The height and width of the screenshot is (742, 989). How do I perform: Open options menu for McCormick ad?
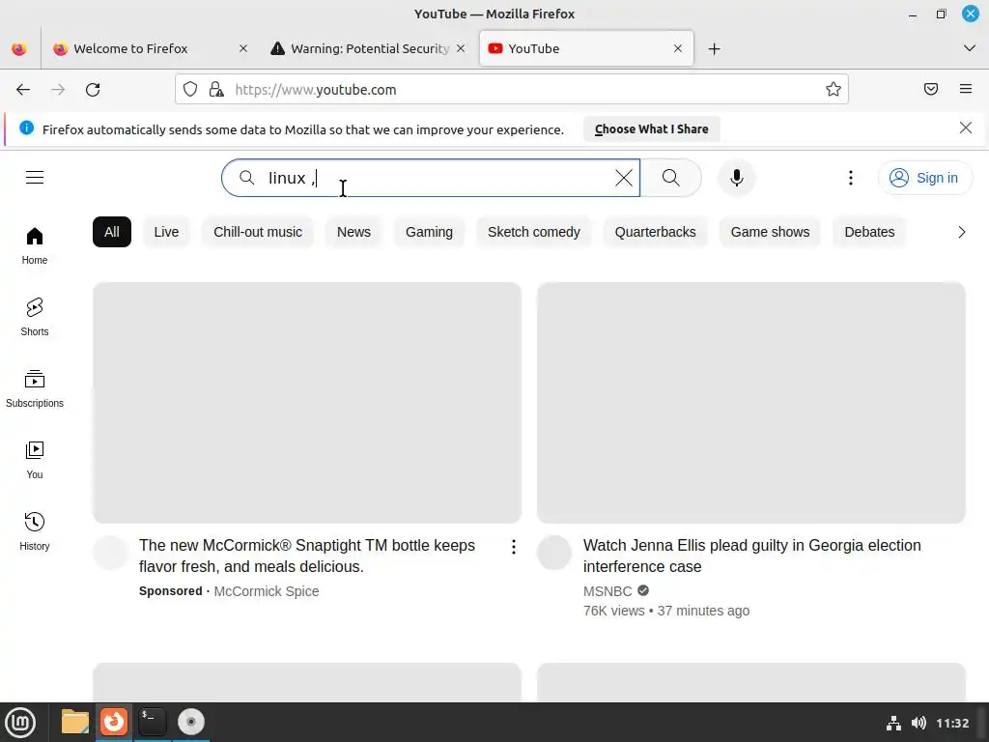click(x=514, y=547)
